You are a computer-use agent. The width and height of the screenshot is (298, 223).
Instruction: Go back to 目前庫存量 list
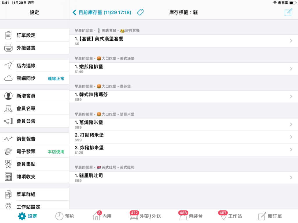click(x=102, y=12)
